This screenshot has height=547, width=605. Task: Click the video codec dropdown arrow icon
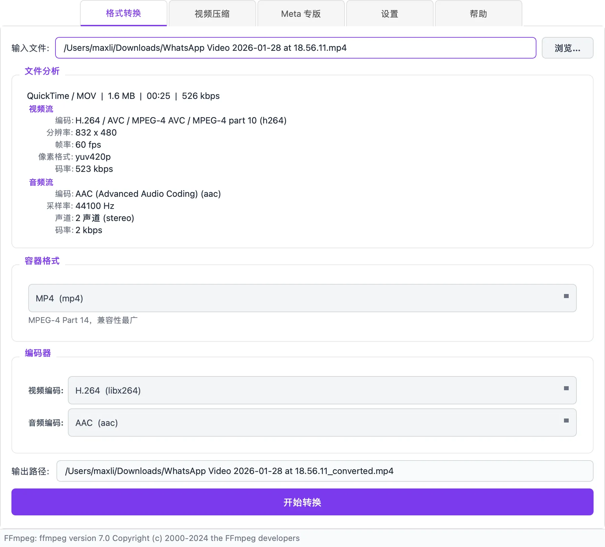point(566,388)
